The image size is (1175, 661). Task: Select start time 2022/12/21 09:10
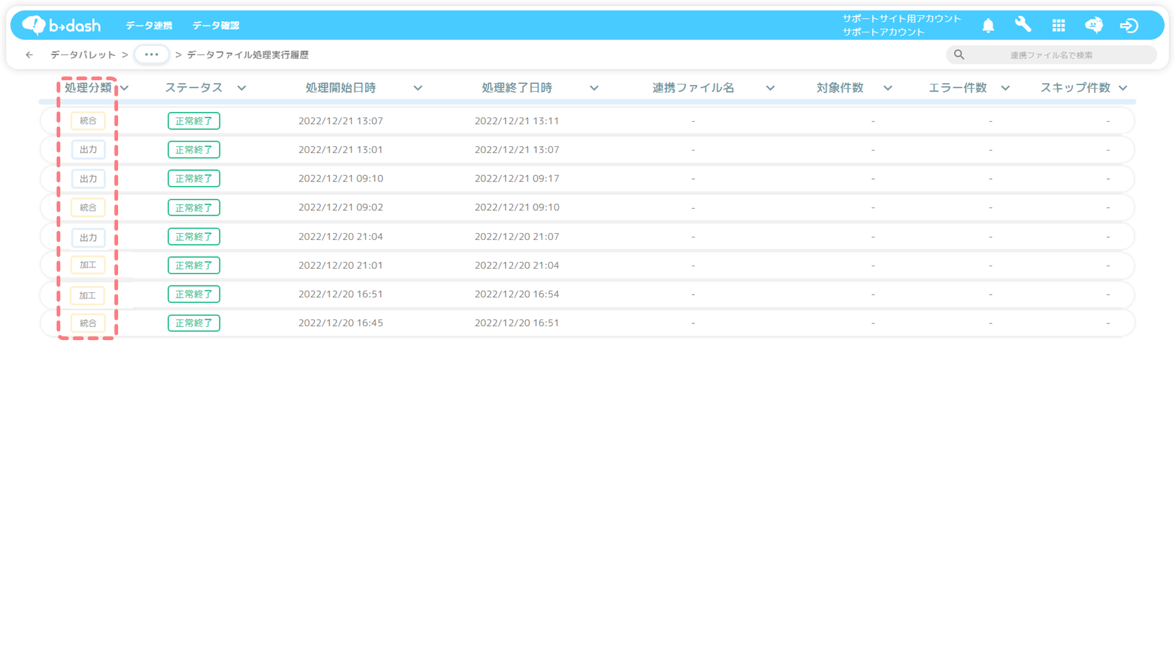tap(341, 178)
